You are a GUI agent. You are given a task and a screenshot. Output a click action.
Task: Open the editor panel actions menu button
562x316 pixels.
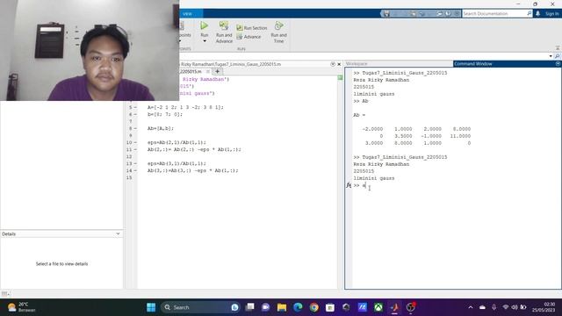pyautogui.click(x=333, y=64)
